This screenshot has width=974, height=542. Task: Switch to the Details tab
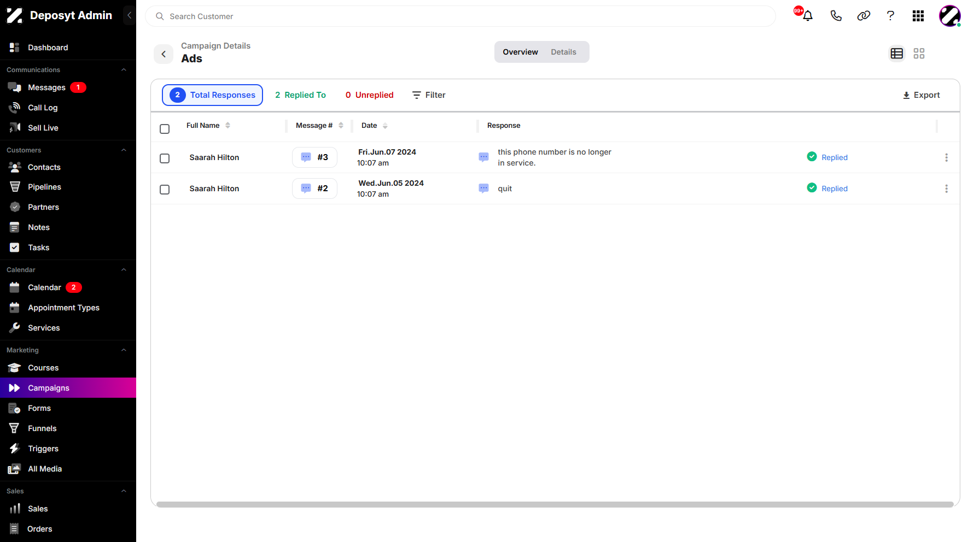coord(563,52)
